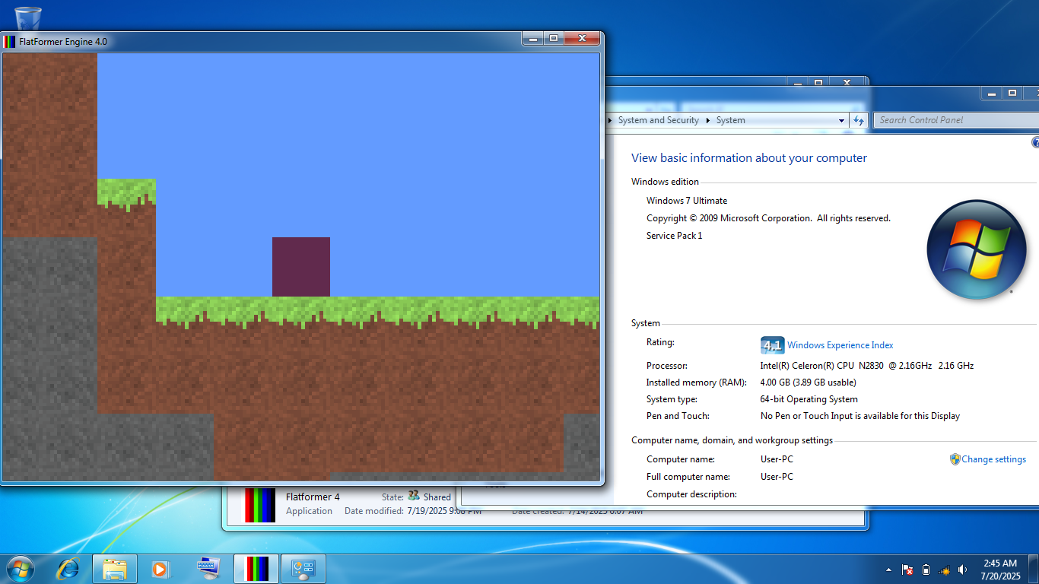Click the 'Windows 7 Ultimate' edition text
This screenshot has height=584, width=1039.
[x=687, y=201]
